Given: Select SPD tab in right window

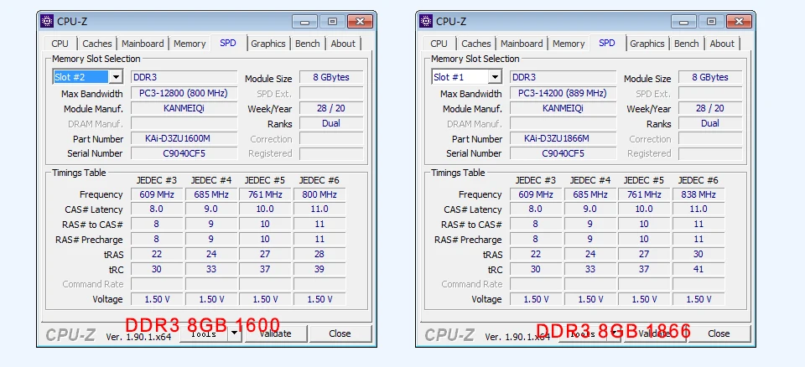Looking at the screenshot, I should click(x=607, y=43).
